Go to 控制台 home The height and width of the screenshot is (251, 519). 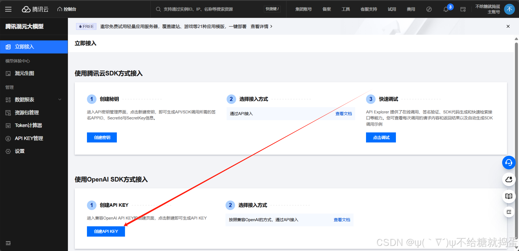click(x=67, y=9)
